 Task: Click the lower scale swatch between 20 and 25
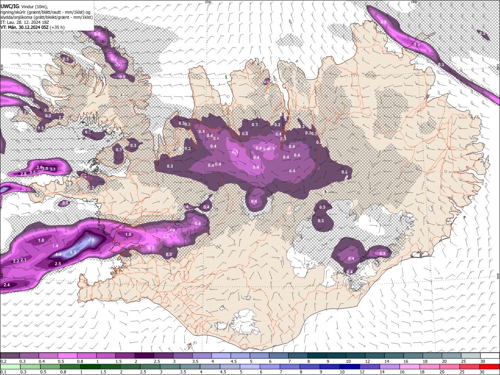click(450, 366)
